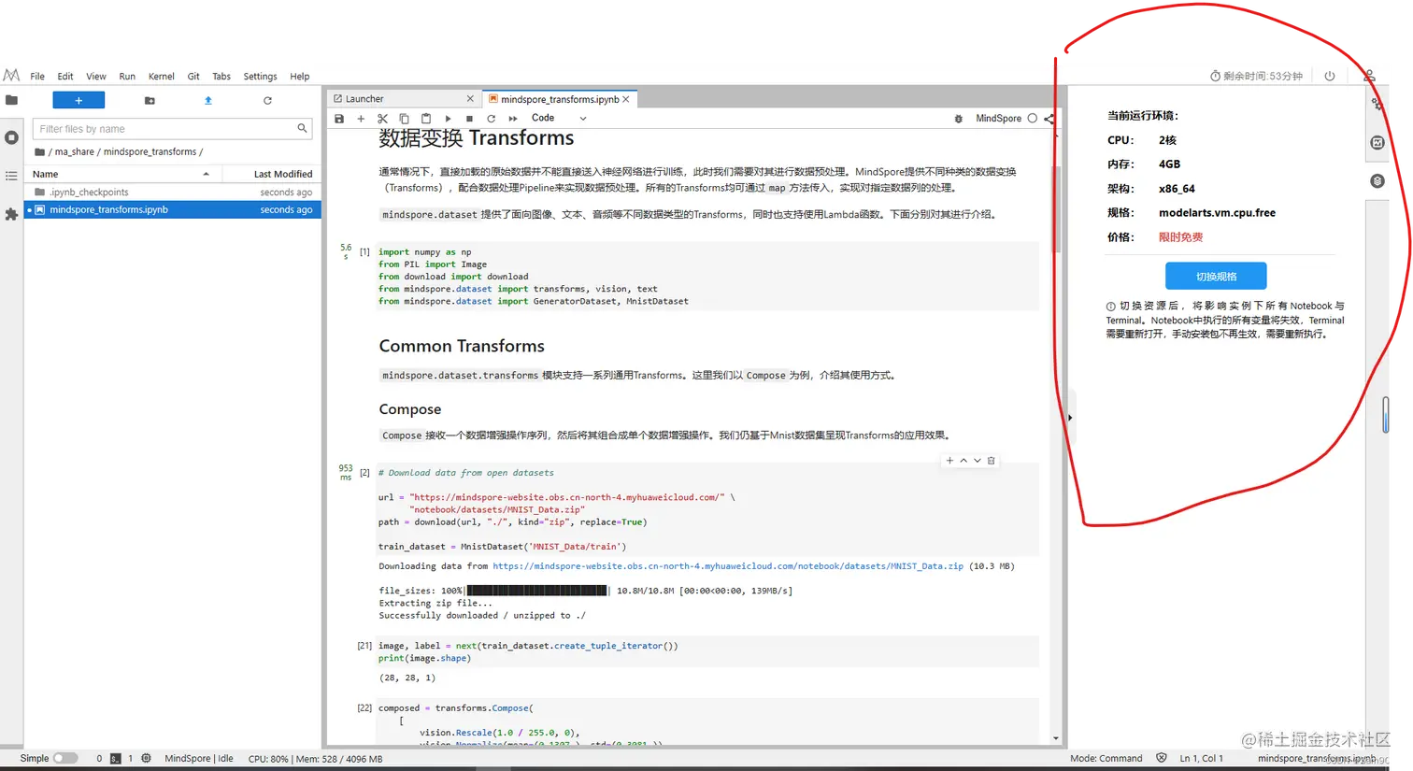Close the mindspore_transforms.ipynb tab
This screenshot has height=771, width=1413.
(626, 99)
